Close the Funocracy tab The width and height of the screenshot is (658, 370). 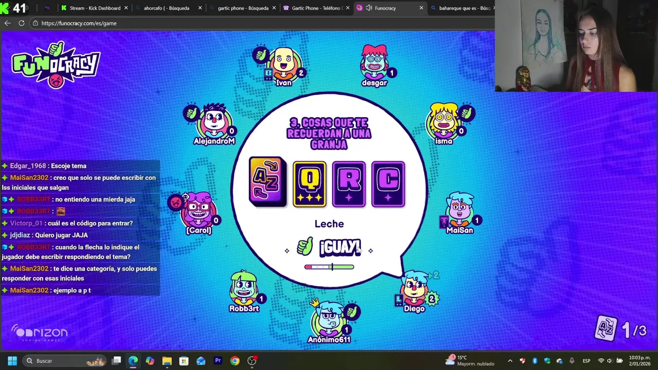421,8
